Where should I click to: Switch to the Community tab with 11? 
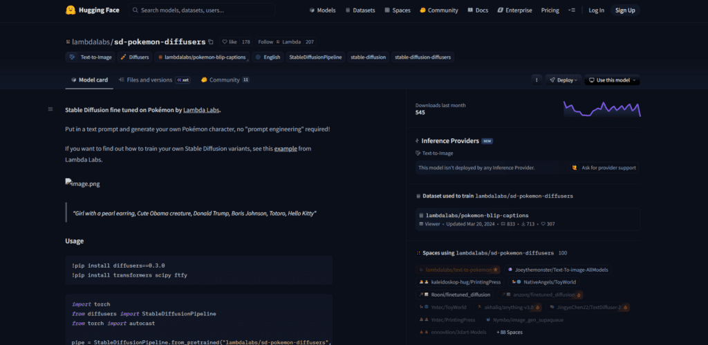click(x=225, y=80)
